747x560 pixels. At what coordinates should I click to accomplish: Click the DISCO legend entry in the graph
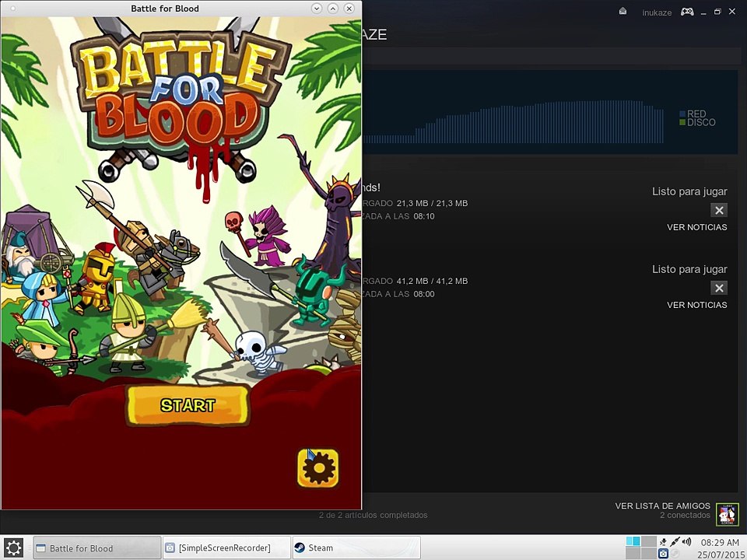[697, 122]
